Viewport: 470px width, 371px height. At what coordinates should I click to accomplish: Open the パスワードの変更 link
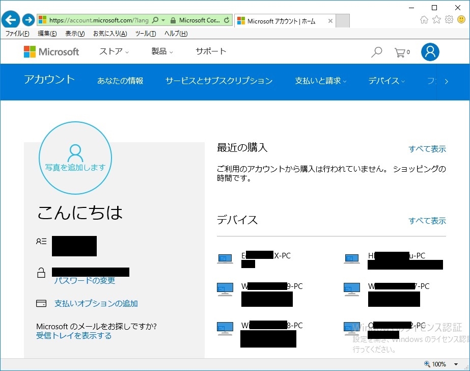click(85, 281)
